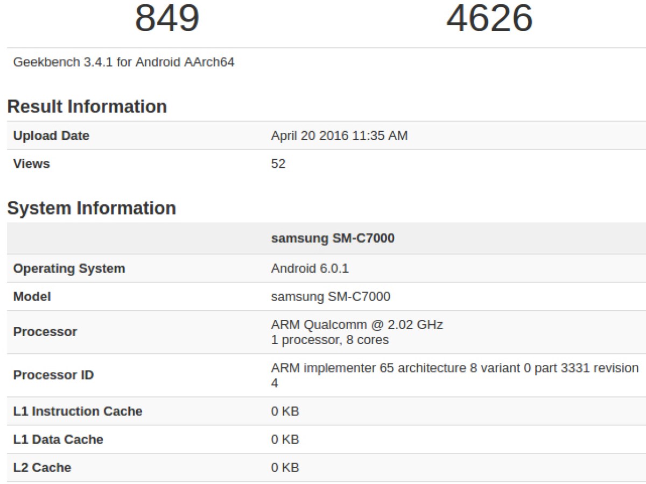Select the single-core score 849
This screenshot has width=646, height=484.
pos(167,17)
